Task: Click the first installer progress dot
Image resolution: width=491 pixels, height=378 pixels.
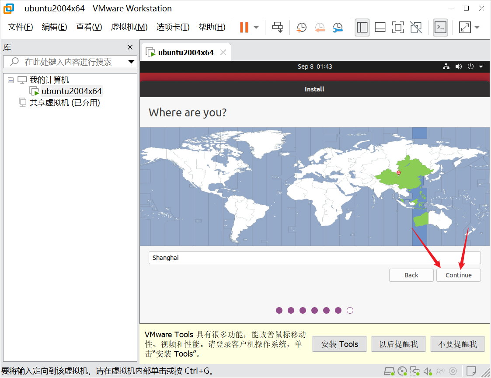Action: (x=279, y=310)
